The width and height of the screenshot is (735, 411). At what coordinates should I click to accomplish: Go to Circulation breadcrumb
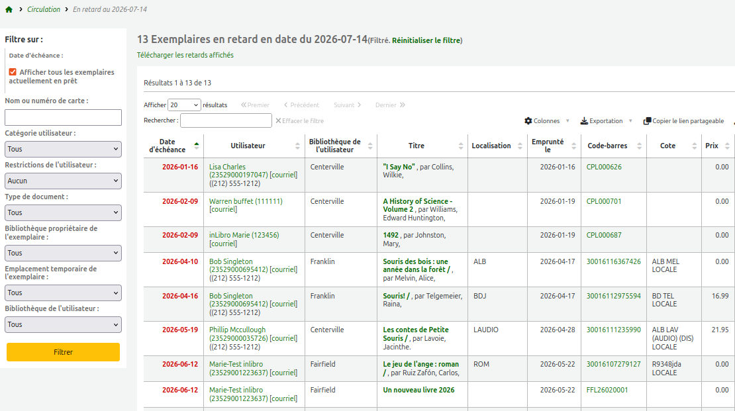[x=44, y=9]
